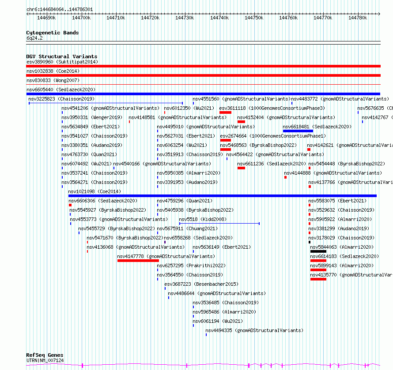This screenshot has width=393, height=370.
Task: Click nsv5545927 (ByrskaBishop2022) label
Action: [x=108, y=210]
